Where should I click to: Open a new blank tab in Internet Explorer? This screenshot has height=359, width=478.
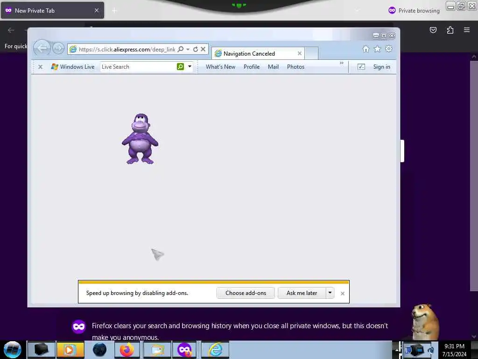[311, 53]
